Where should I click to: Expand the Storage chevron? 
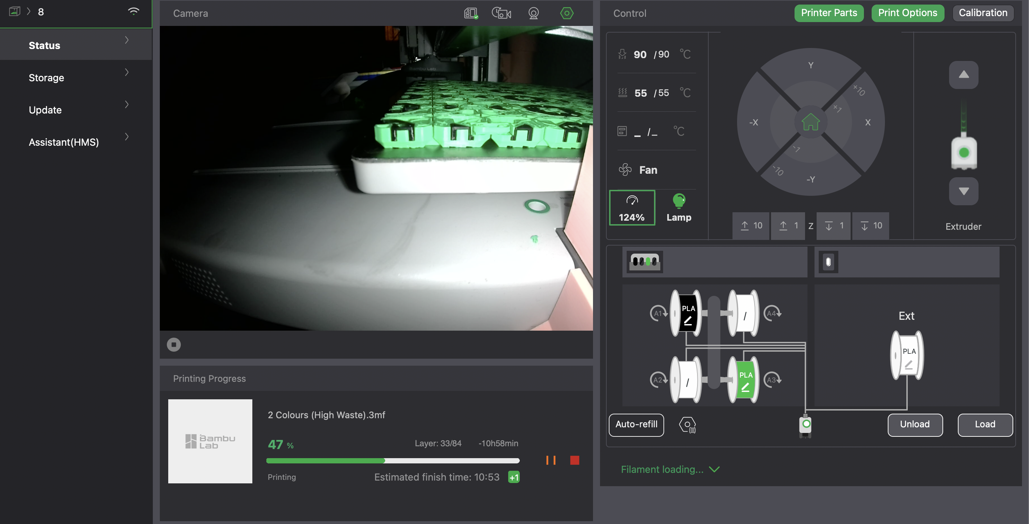tap(127, 72)
